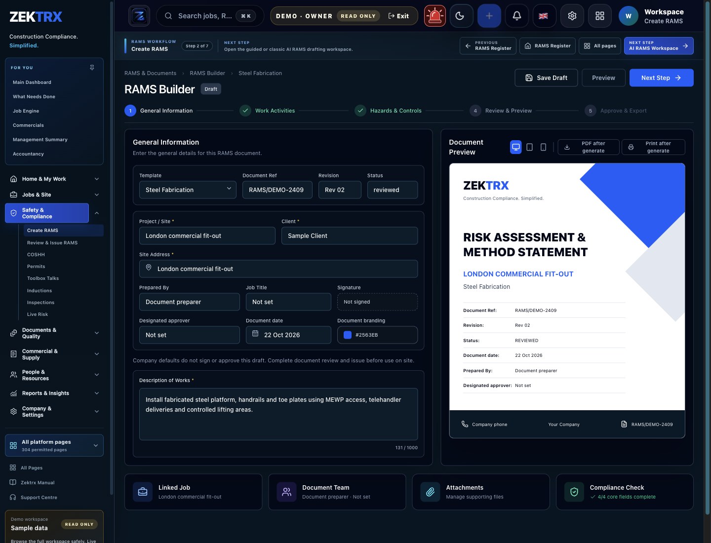The image size is (711, 543).
Task: Click the Zektrx Z logo icon in the top bar
Action: [139, 16]
